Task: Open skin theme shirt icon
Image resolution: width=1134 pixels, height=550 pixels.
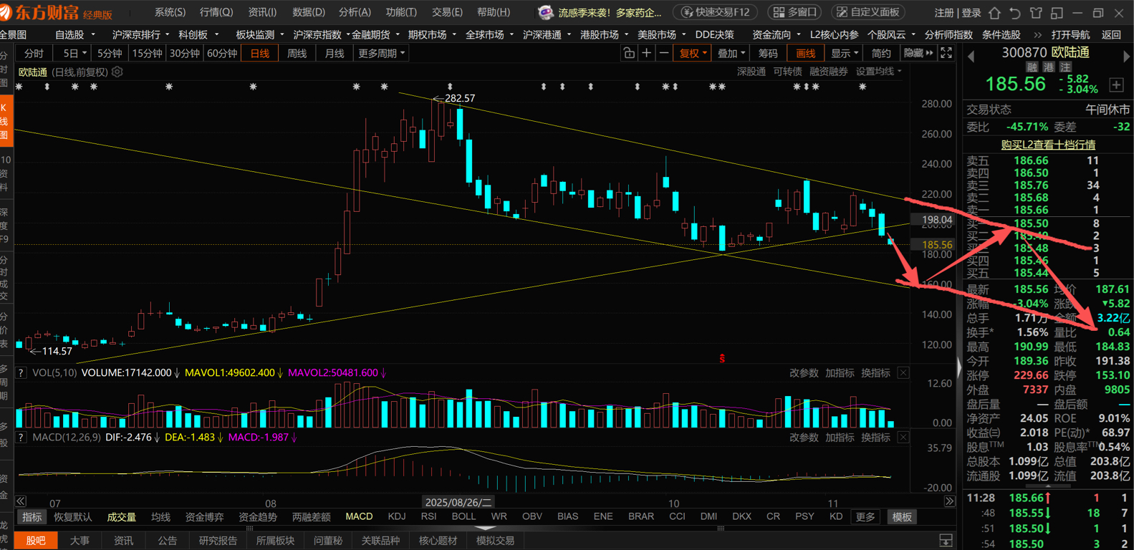Action: (1036, 13)
